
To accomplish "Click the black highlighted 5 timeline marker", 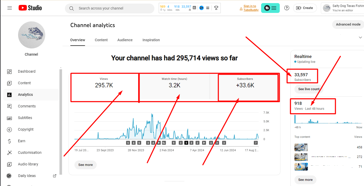I will coord(186,143).
